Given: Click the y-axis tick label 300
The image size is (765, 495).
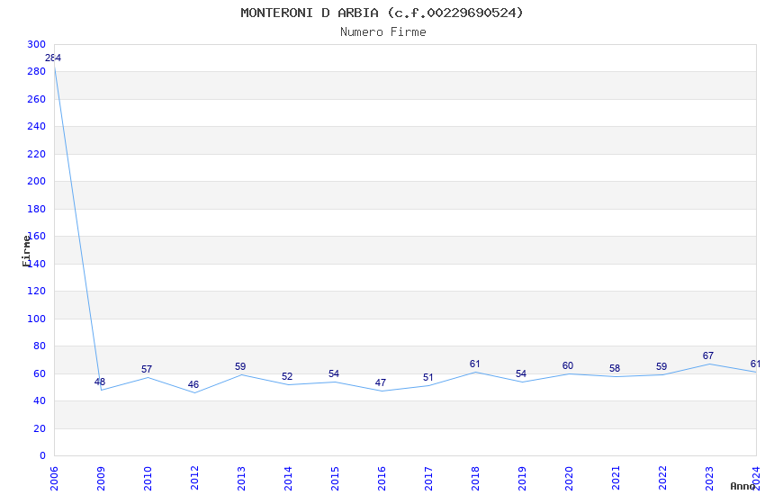Looking at the screenshot, I should point(37,44).
